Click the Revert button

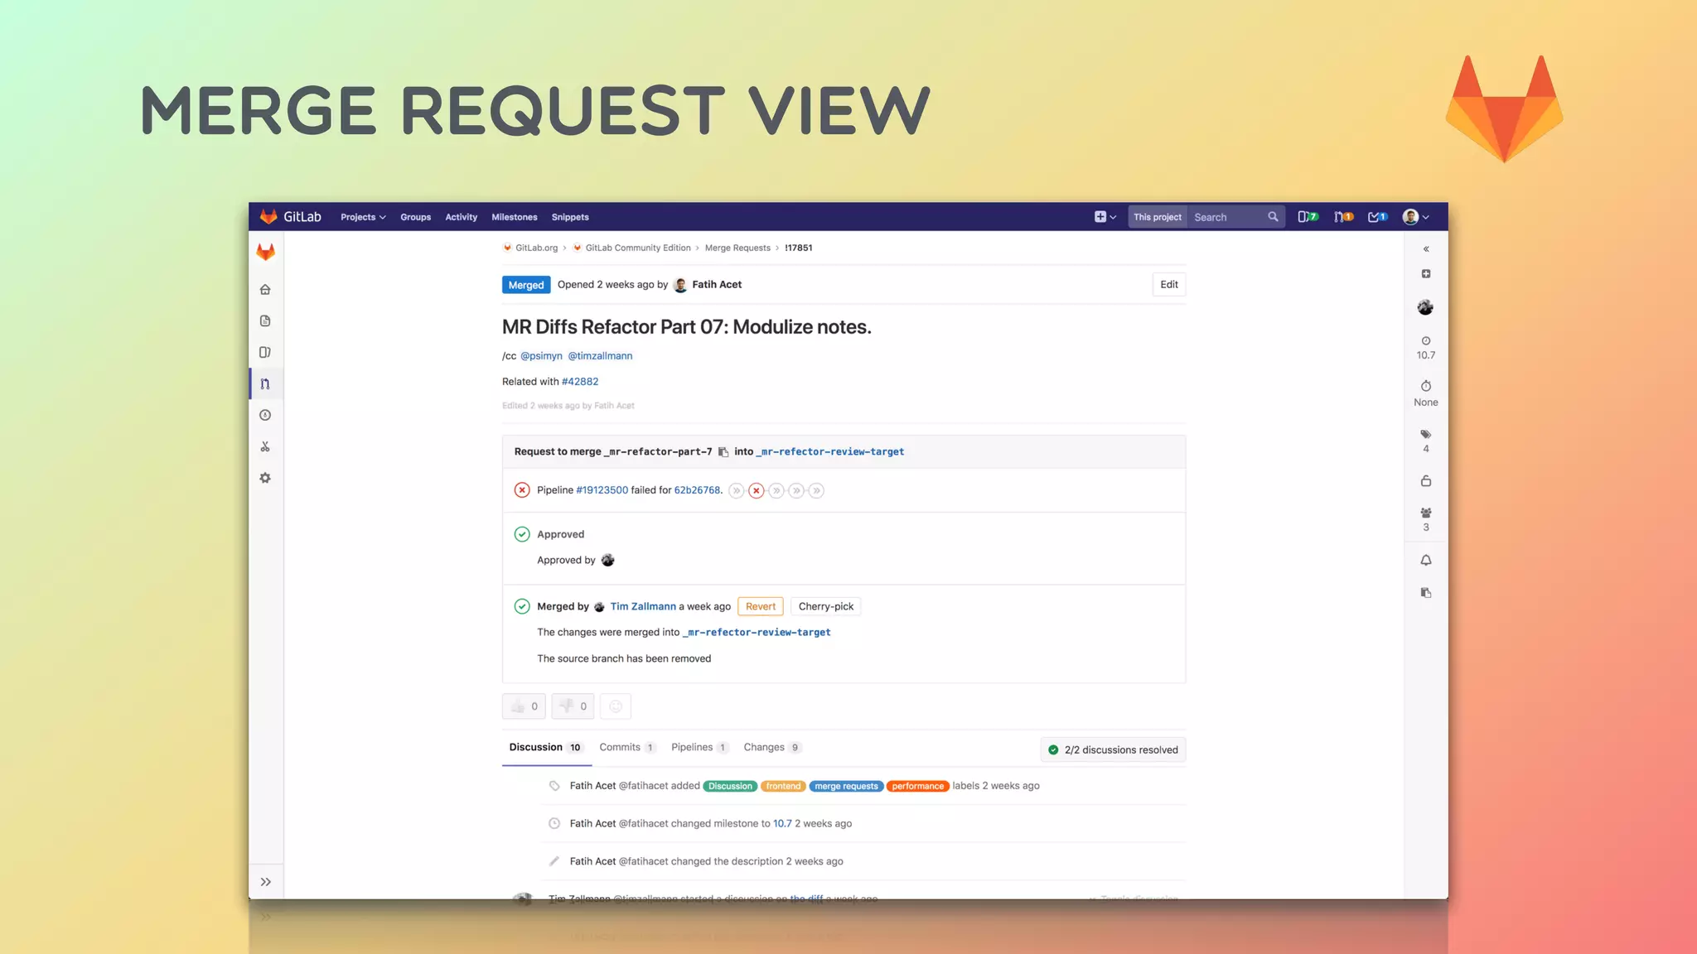[760, 607]
